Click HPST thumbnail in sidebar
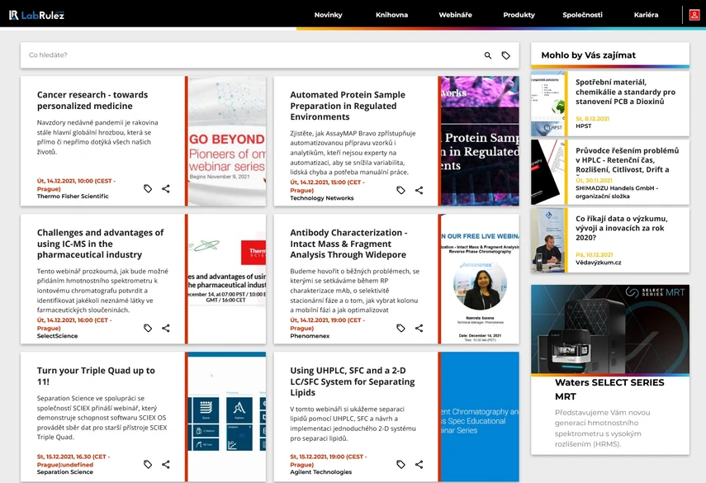This screenshot has width=706, height=483. pos(547,103)
